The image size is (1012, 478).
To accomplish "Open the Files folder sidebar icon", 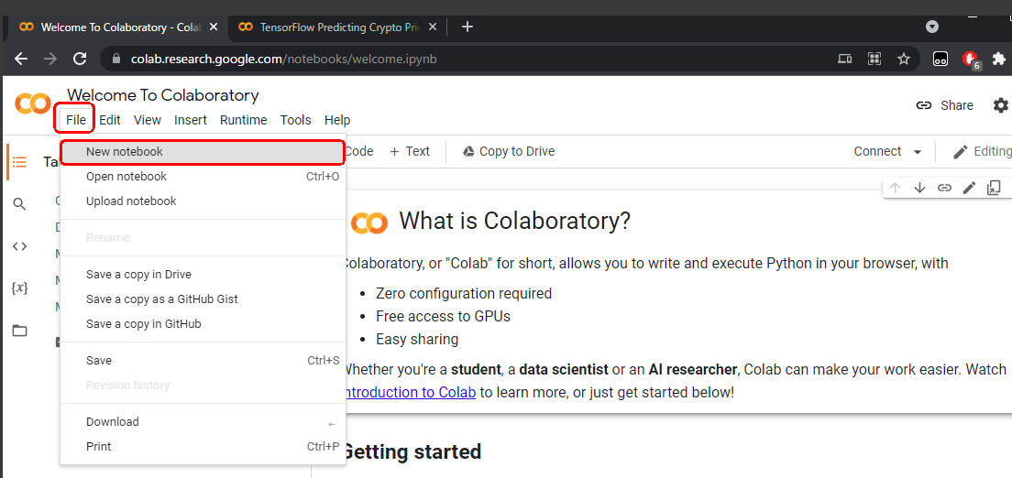I will [20, 331].
